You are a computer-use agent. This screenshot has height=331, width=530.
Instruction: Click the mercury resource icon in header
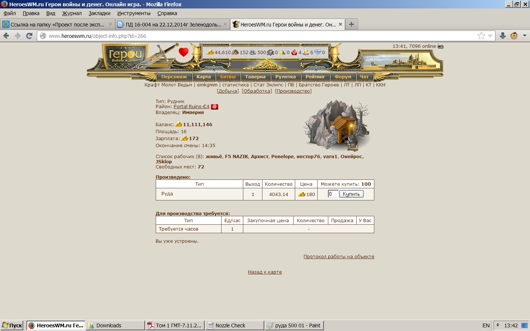click(x=270, y=52)
